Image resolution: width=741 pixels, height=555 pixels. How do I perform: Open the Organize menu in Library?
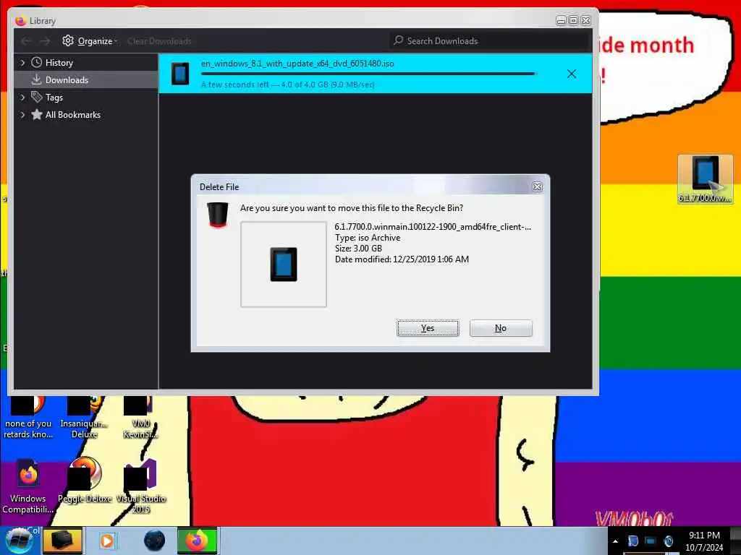[90, 41]
